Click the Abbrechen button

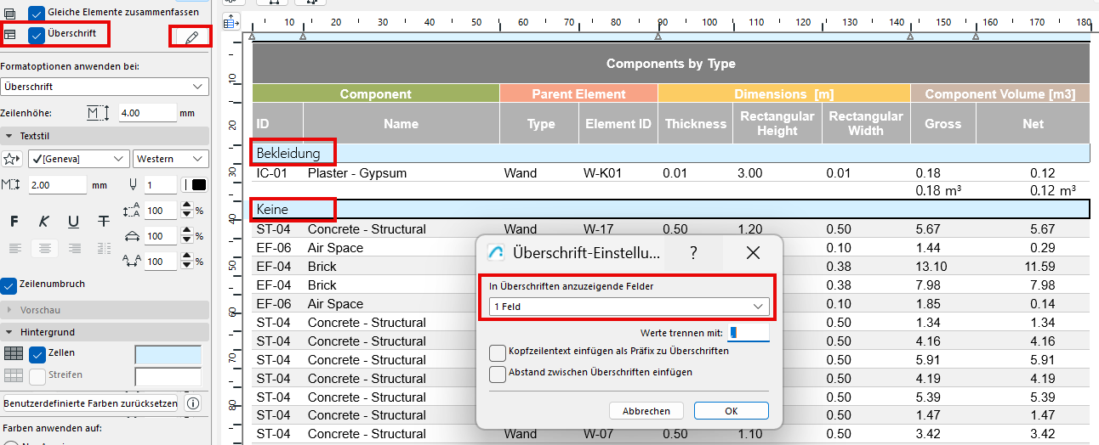(x=646, y=411)
